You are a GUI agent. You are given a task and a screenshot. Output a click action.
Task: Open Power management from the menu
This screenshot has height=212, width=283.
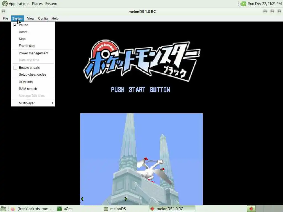pyautogui.click(x=33, y=53)
